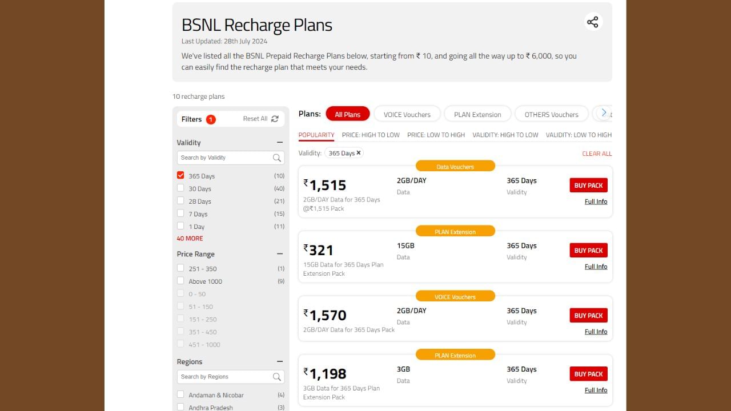731x411 pixels.
Task: Click the Reset All text
Action: (255, 119)
